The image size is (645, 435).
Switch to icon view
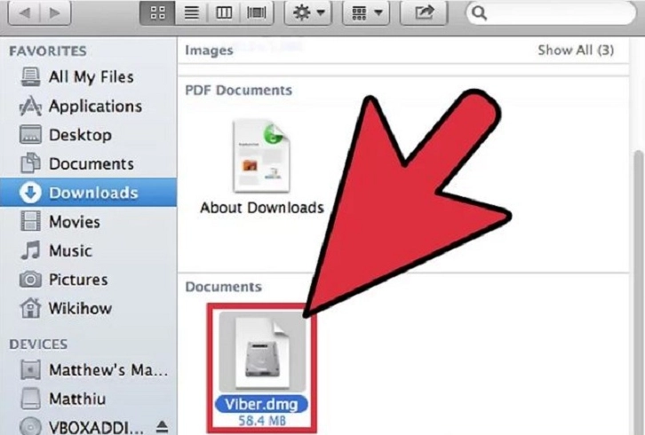[157, 13]
